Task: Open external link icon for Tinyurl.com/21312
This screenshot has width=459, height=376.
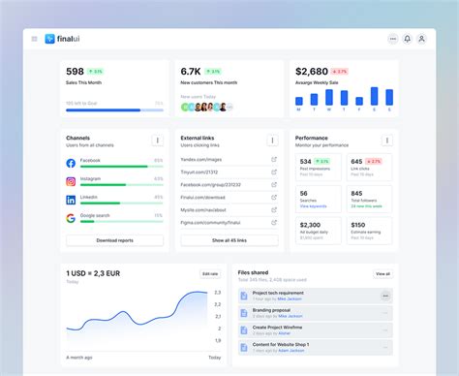Action: 274,172
